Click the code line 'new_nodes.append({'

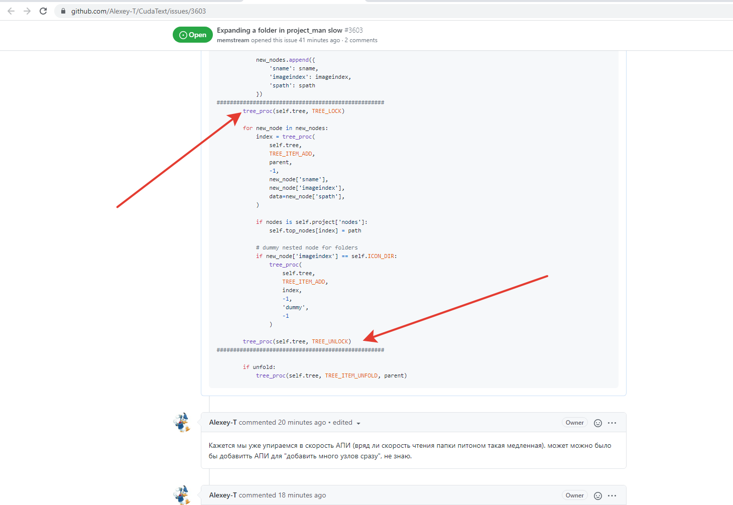coord(286,60)
